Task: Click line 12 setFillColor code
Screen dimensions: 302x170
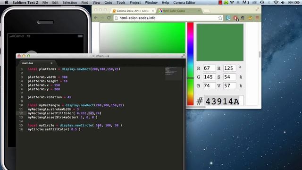Action: pyautogui.click(x=64, y=113)
